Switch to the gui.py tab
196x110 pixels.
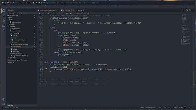80,10
